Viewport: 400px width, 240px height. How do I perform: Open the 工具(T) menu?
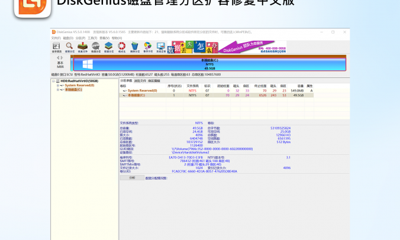pyautogui.click(x=92, y=38)
